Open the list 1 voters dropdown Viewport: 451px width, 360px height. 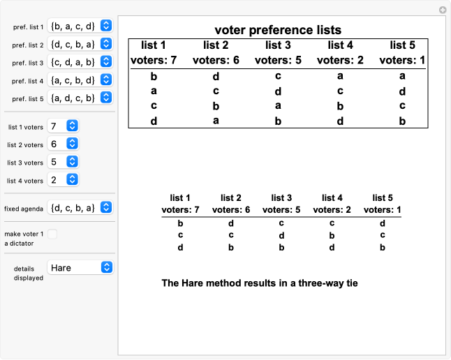click(x=63, y=126)
